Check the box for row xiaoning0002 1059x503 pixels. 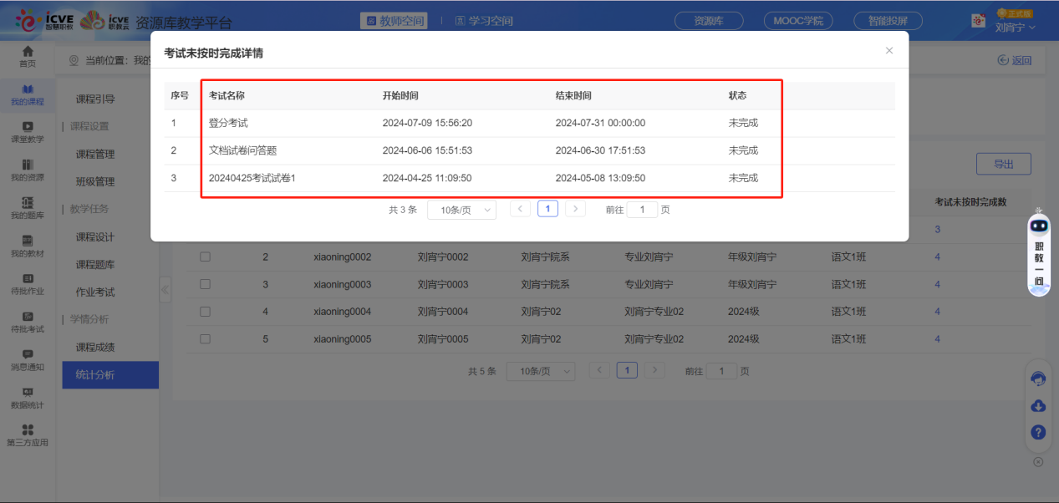(x=205, y=257)
